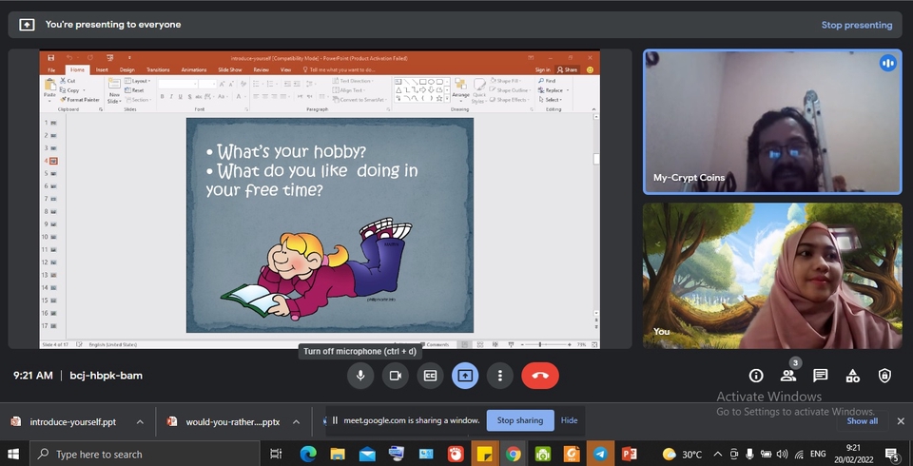The image size is (913, 466).
Task: Switch to Slide Show tab
Action: [230, 70]
